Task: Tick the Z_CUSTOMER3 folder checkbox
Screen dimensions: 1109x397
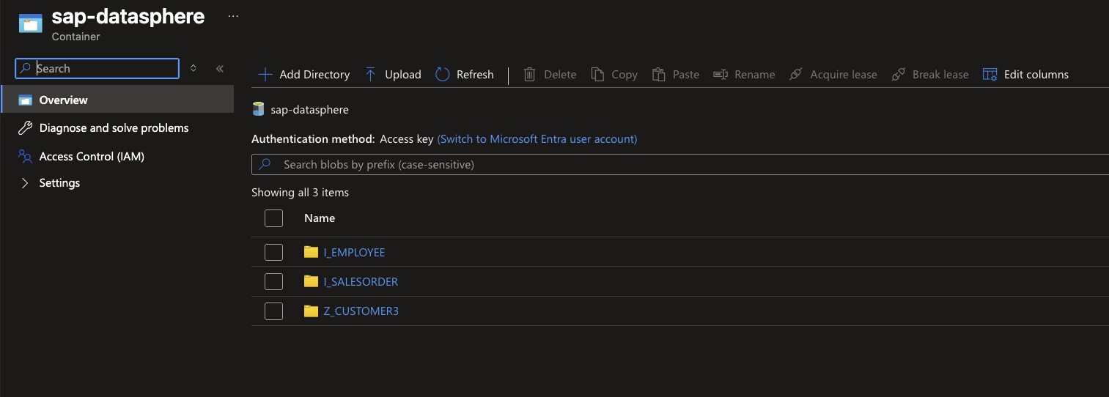Action: 273,311
